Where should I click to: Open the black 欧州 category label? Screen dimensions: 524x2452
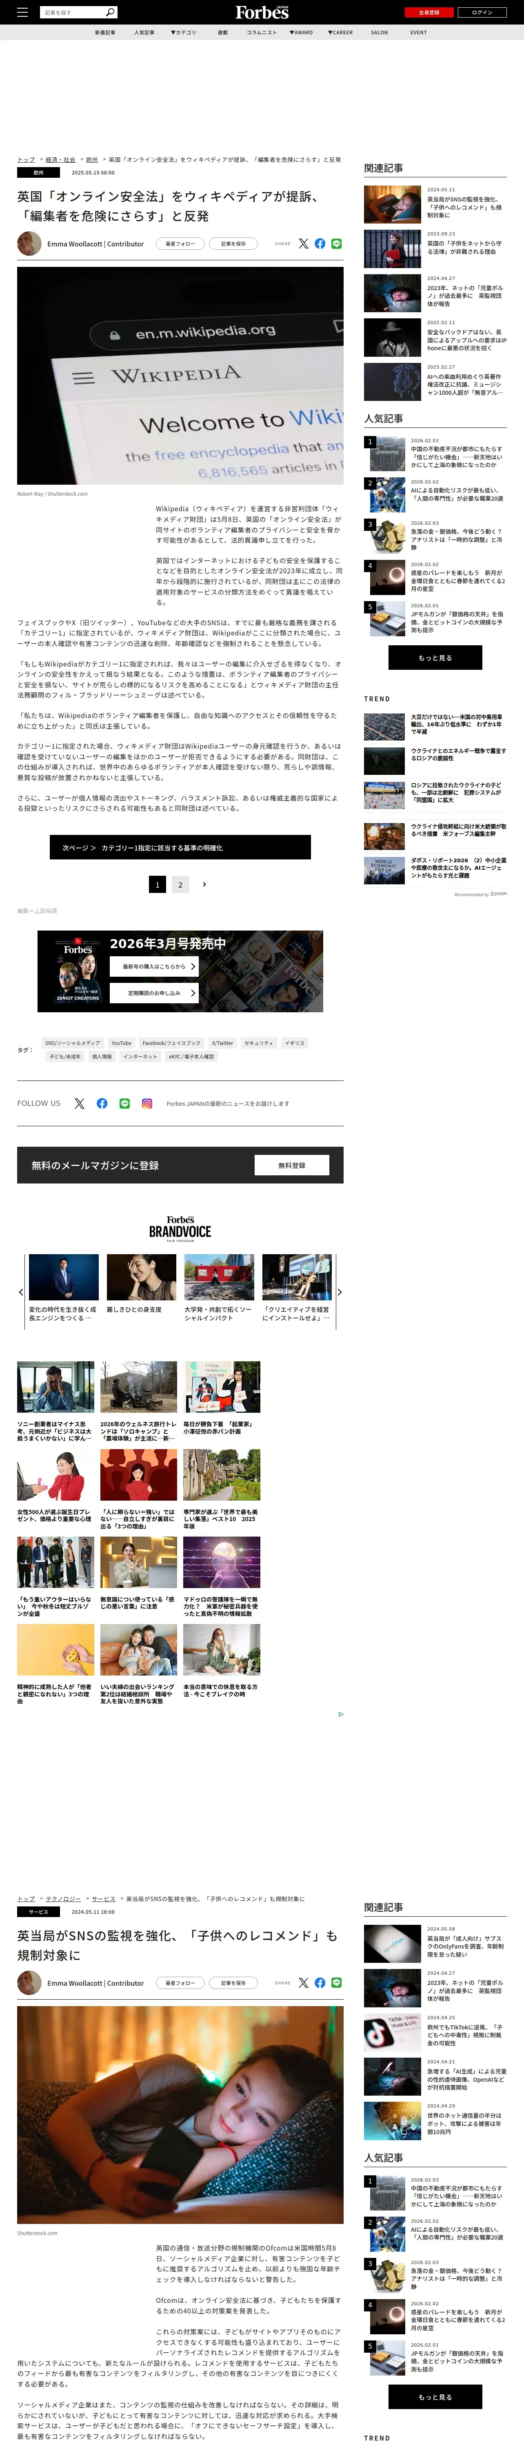(38, 173)
